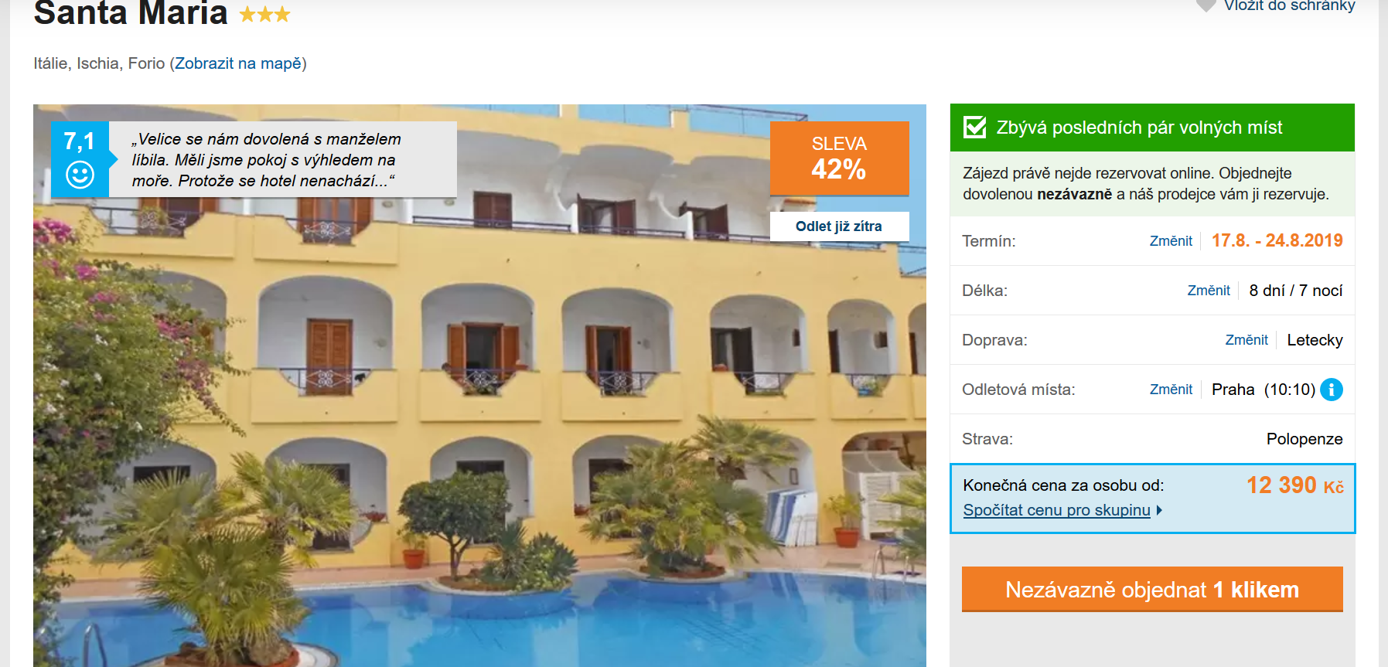Click Vložit do schránky link
The height and width of the screenshot is (667, 1388).
[x=1289, y=6]
